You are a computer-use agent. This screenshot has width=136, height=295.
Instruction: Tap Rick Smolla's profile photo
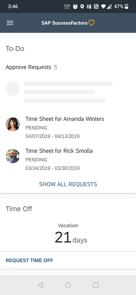click(13, 156)
